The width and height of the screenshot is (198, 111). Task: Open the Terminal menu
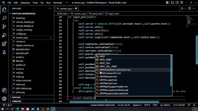pyautogui.click(x=58, y=3)
